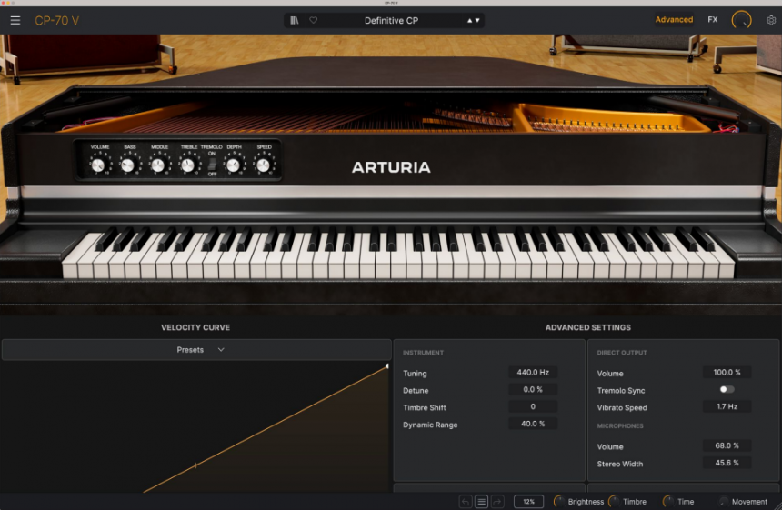Click the piano's MIDDLE knob
Viewport: 782px width, 510px height.
coord(158,165)
